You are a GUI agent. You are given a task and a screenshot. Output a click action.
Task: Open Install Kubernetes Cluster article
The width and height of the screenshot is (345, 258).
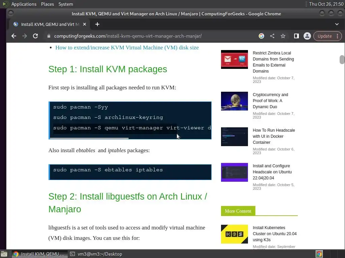pyautogui.click(x=275, y=234)
